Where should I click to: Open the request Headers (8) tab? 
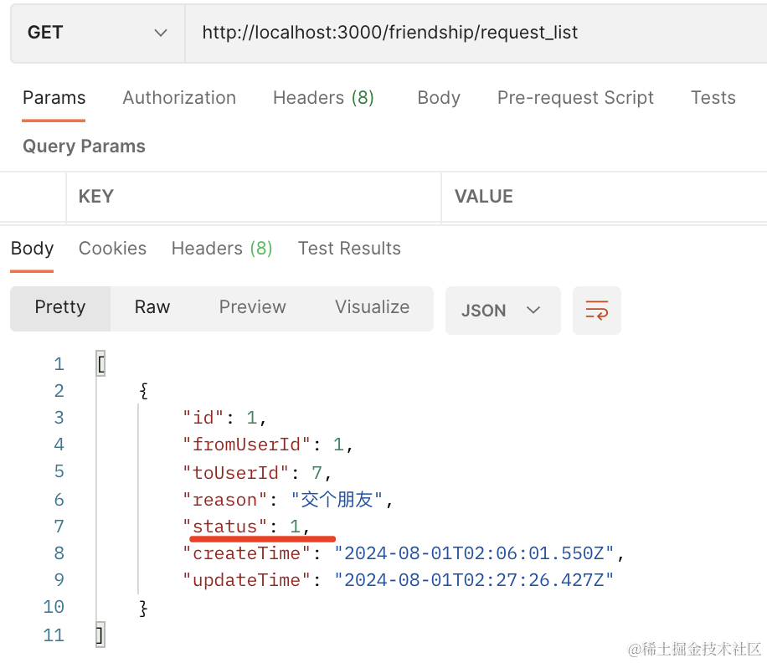click(x=323, y=98)
